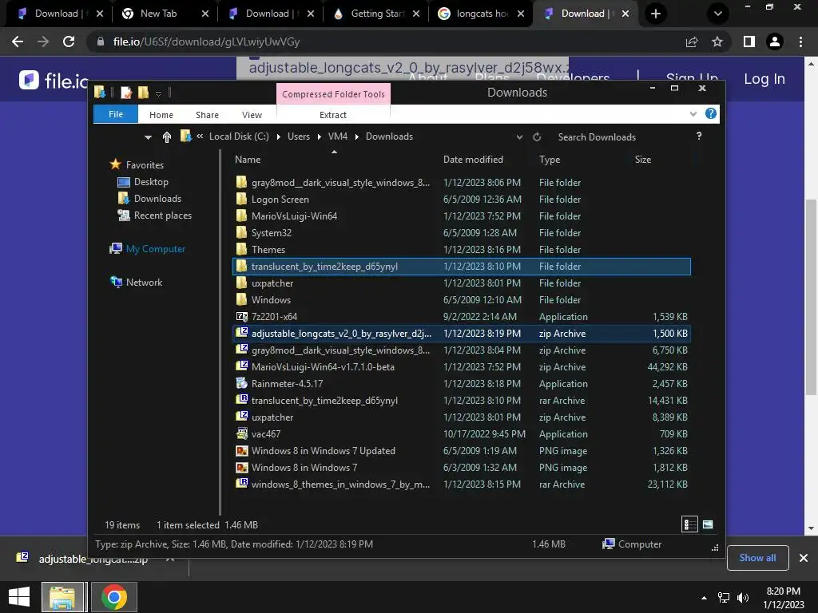The image size is (818, 613).
Task: Select windows_8_themes rar archive icon
Action: (241, 484)
